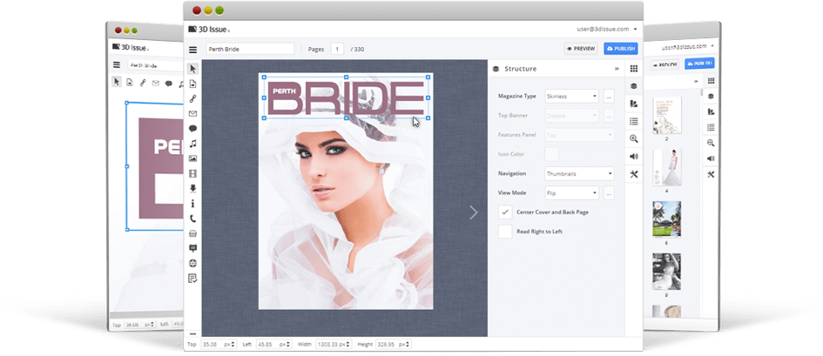Enable Read Right to Left checkbox
Viewport: 823px width, 356px height.
505,232
